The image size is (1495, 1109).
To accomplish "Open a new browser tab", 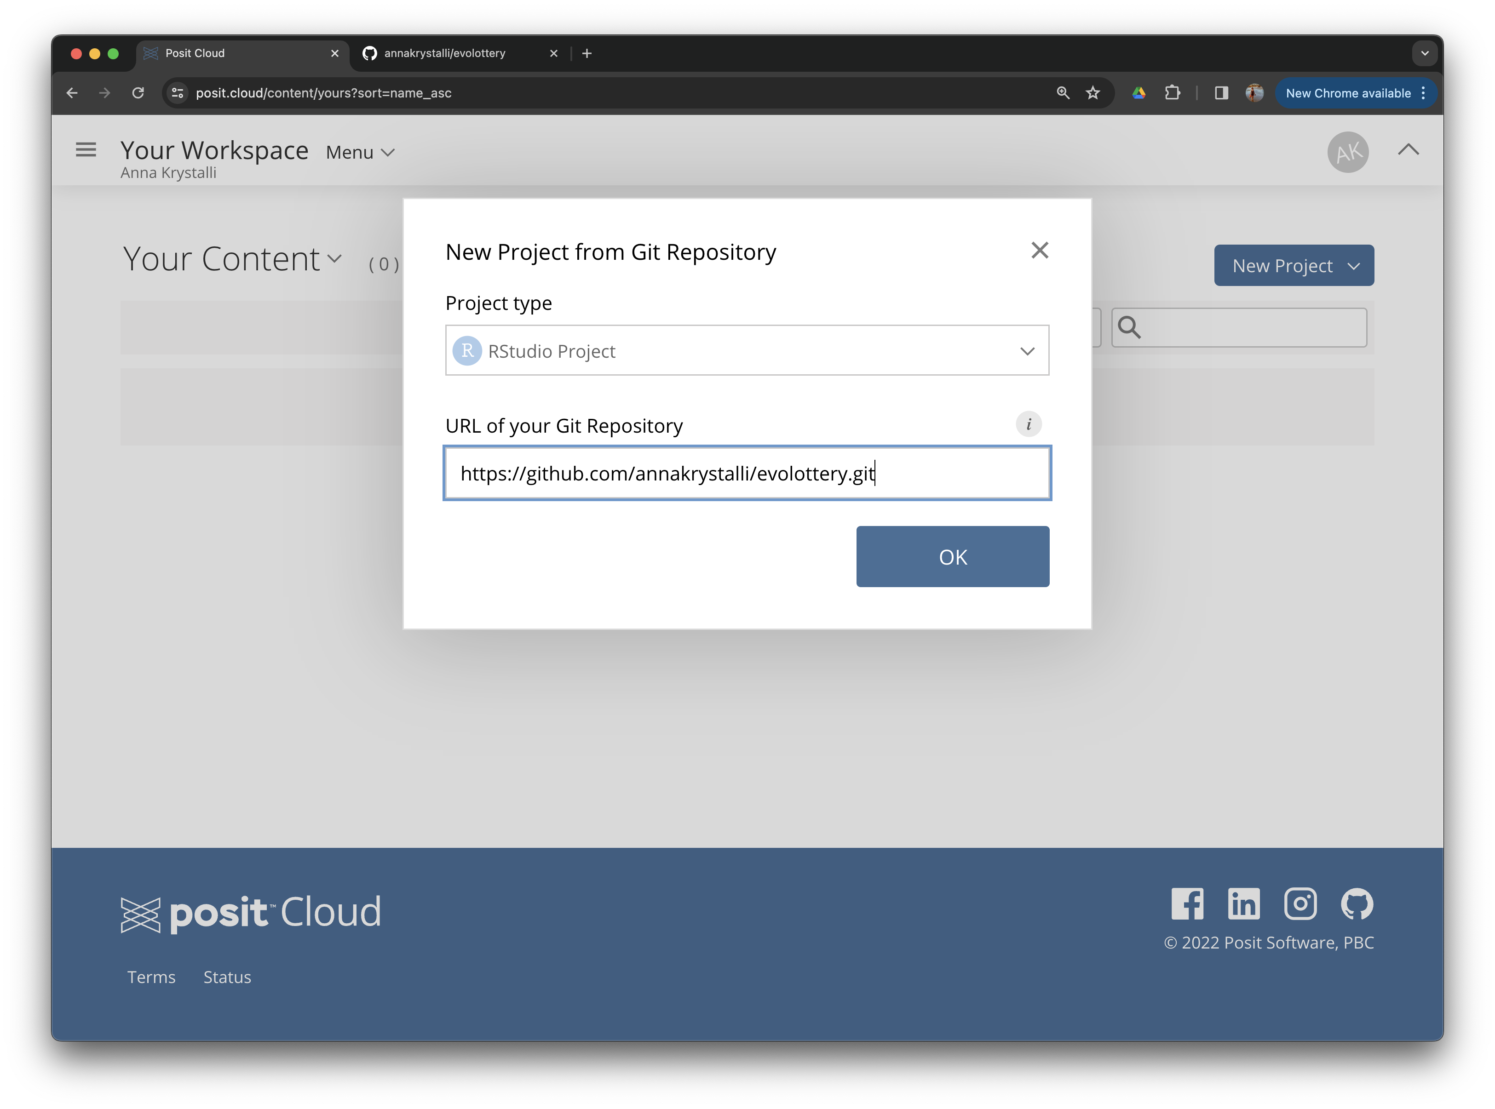I will pos(586,53).
